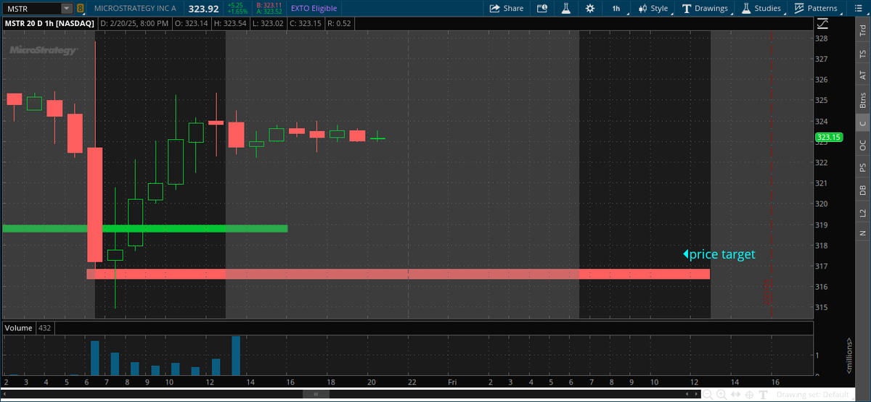Click the crosshair cursor icon

pyautogui.click(x=748, y=395)
